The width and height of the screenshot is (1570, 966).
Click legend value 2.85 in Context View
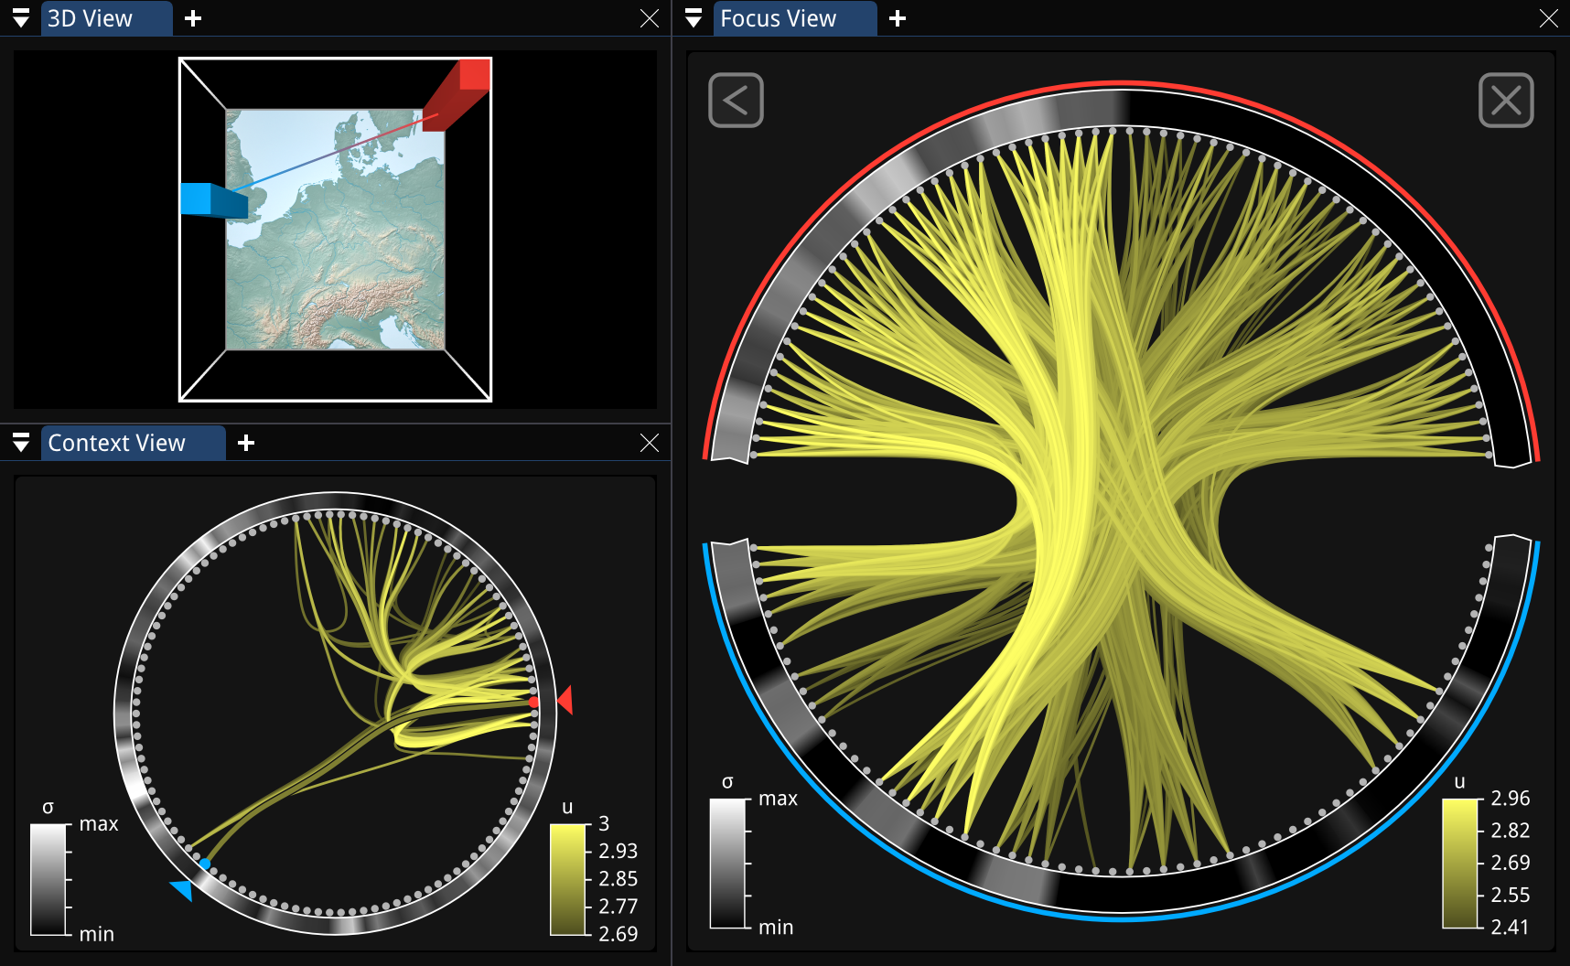click(618, 879)
